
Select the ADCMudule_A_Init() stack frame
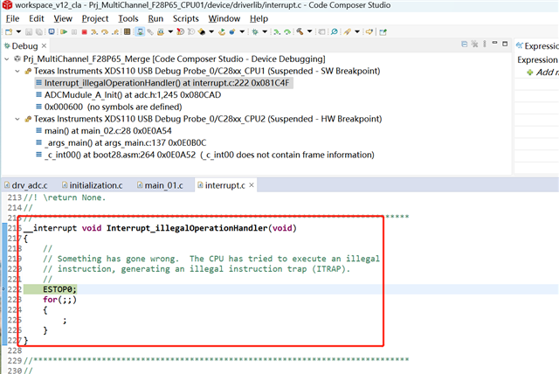pos(128,95)
